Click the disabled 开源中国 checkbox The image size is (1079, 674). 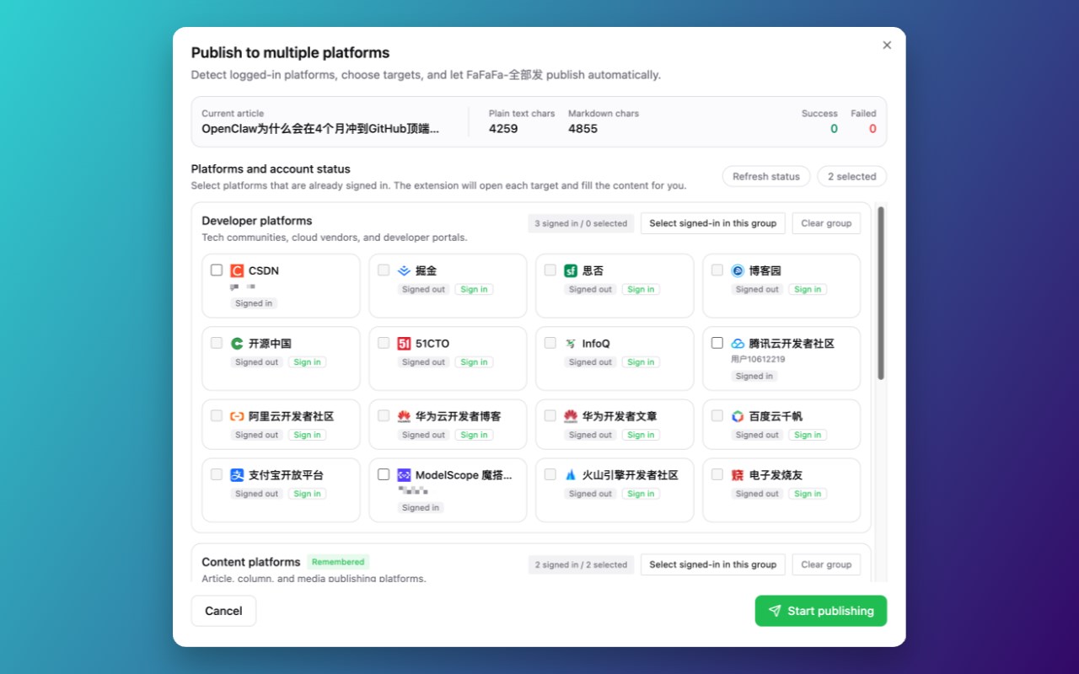[x=217, y=343]
